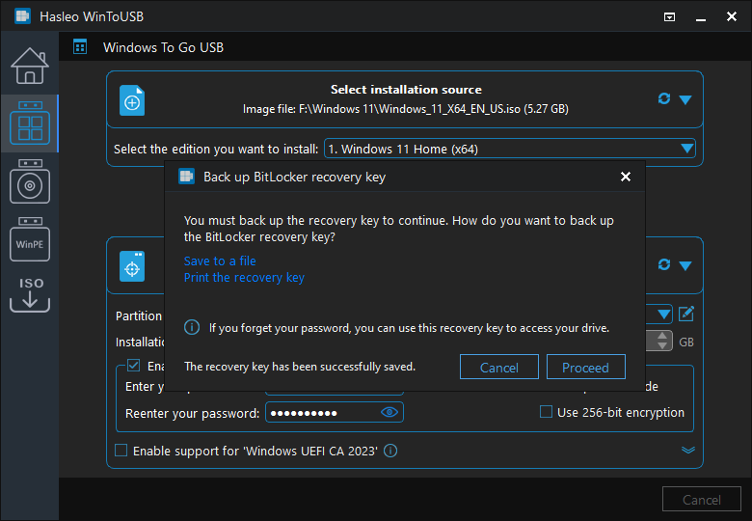752x521 pixels.
Task: Click Print the recovery key link
Action: click(x=244, y=277)
